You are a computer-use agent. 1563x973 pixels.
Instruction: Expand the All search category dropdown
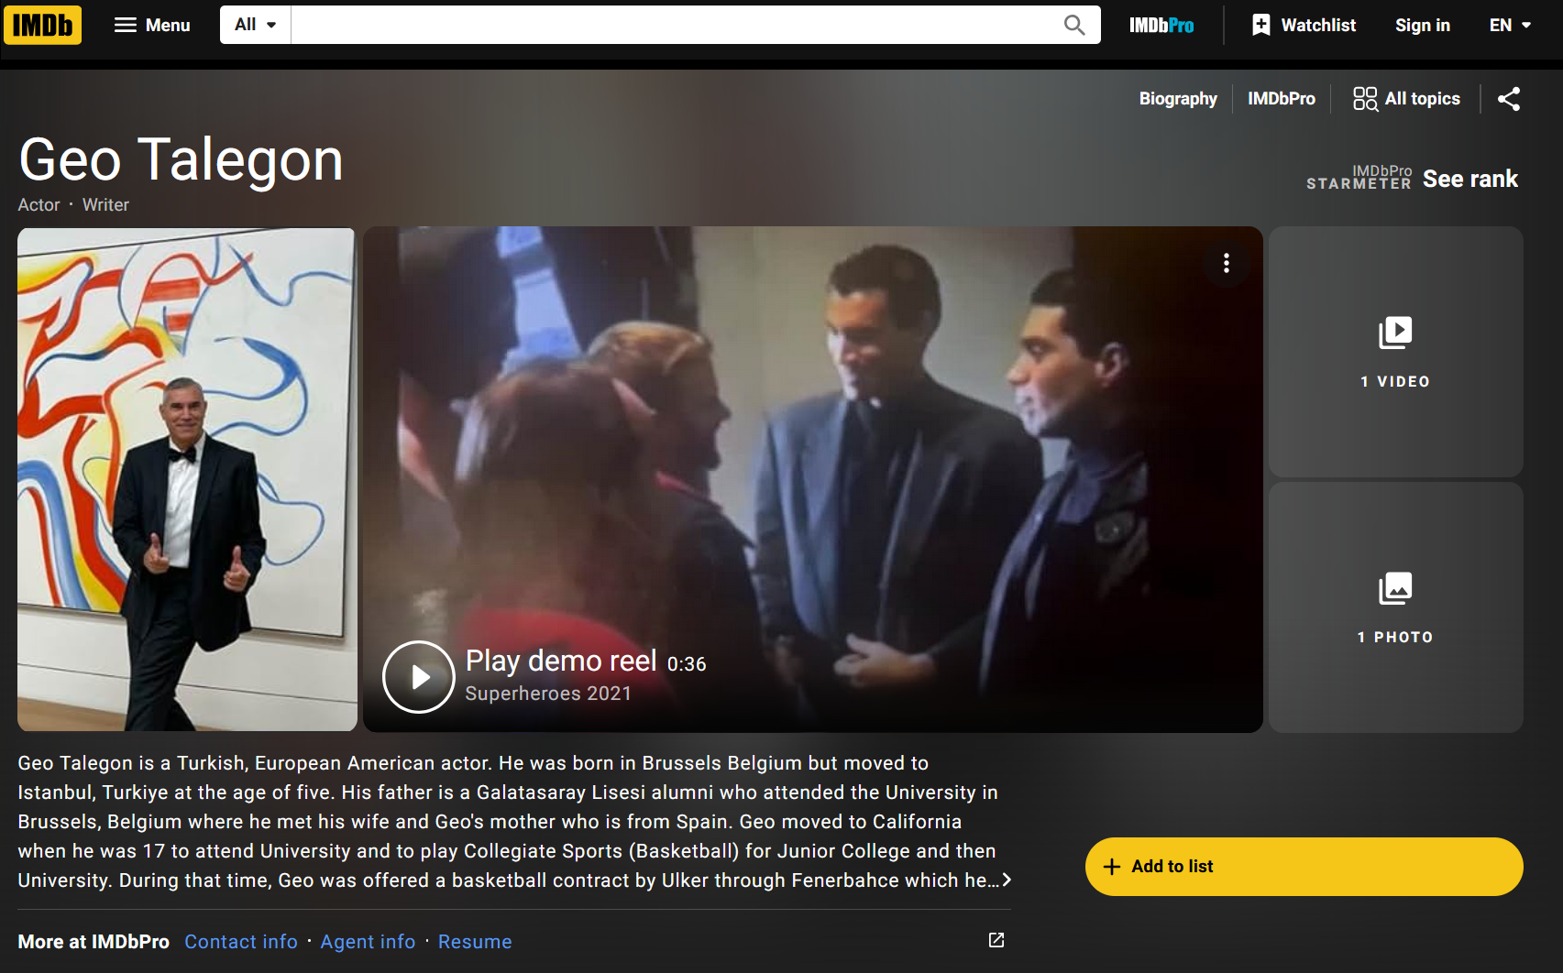255,25
